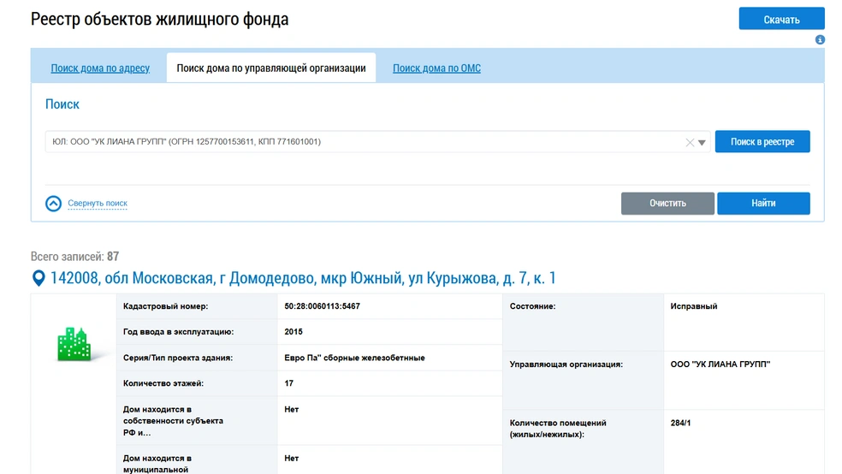This screenshot has height=474, width=842.
Task: Select Нет value for субъекта РФ ownership
Action: point(291,409)
